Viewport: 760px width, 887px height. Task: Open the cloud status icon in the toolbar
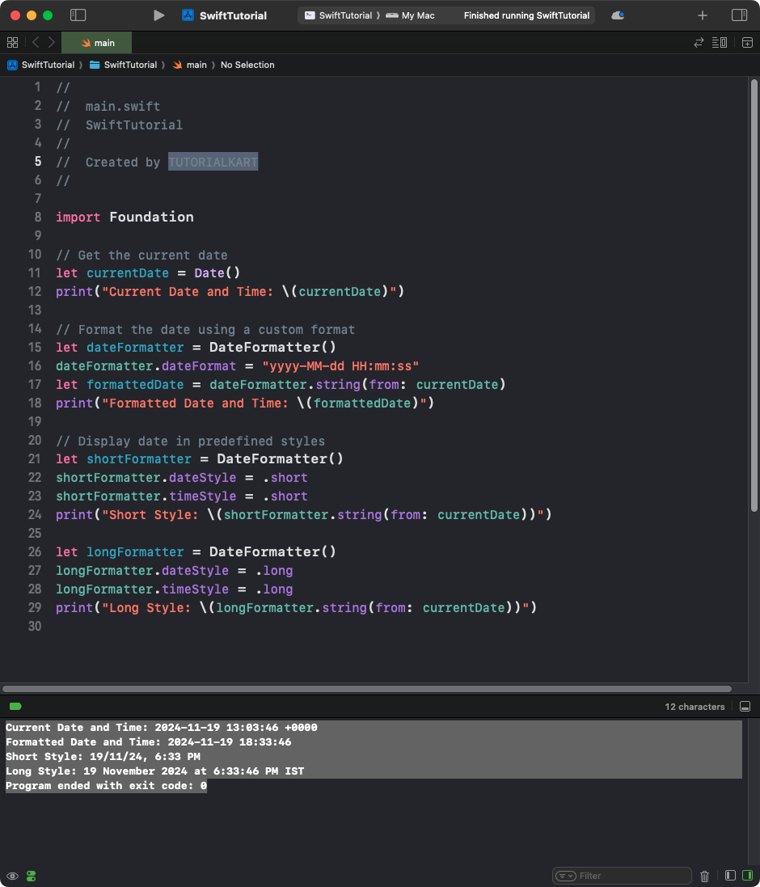tap(617, 15)
